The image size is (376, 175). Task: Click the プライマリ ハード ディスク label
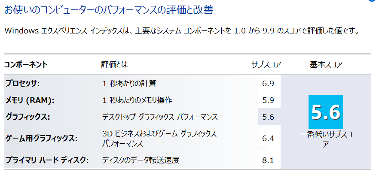point(46,160)
